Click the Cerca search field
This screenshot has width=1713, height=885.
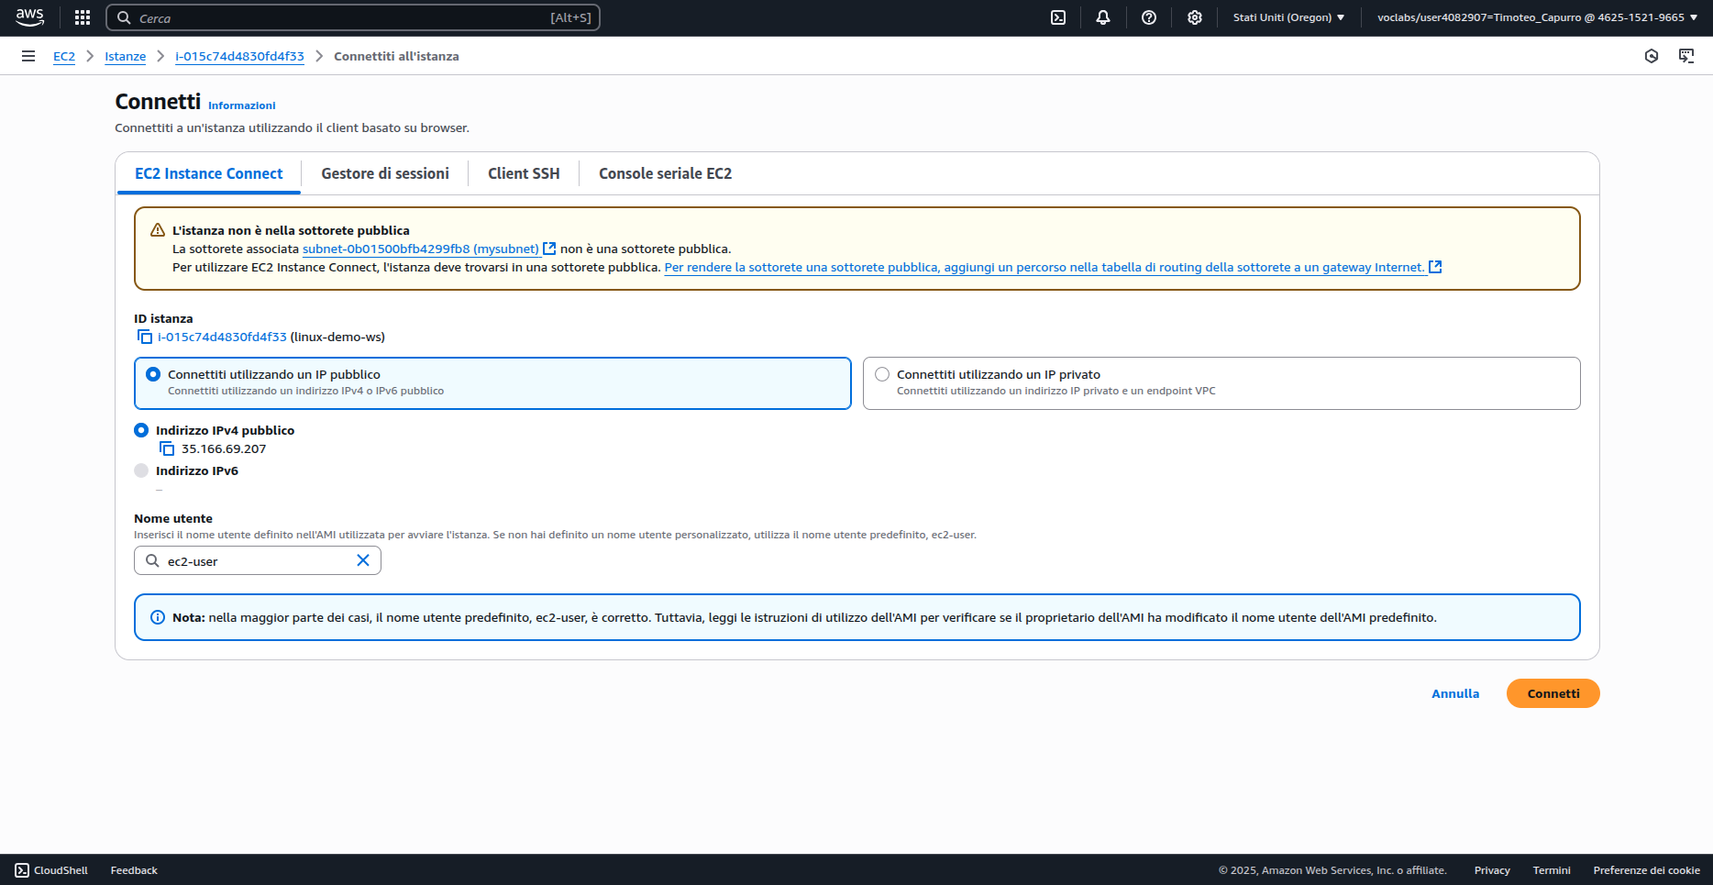coord(353,17)
